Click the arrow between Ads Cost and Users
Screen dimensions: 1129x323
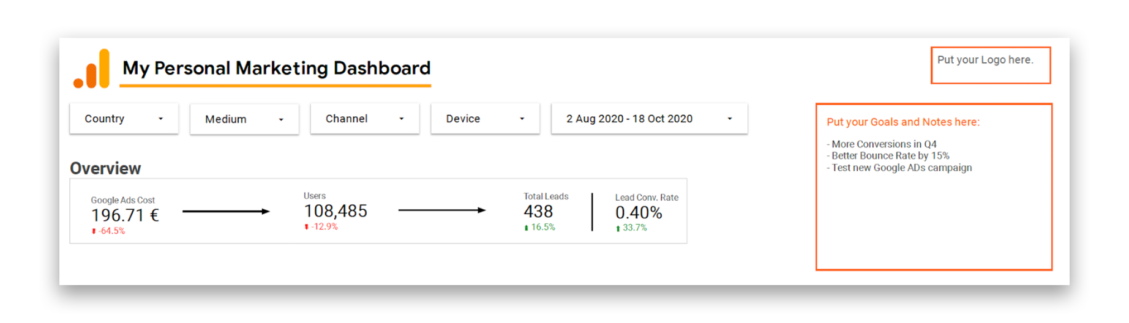pyautogui.click(x=226, y=212)
